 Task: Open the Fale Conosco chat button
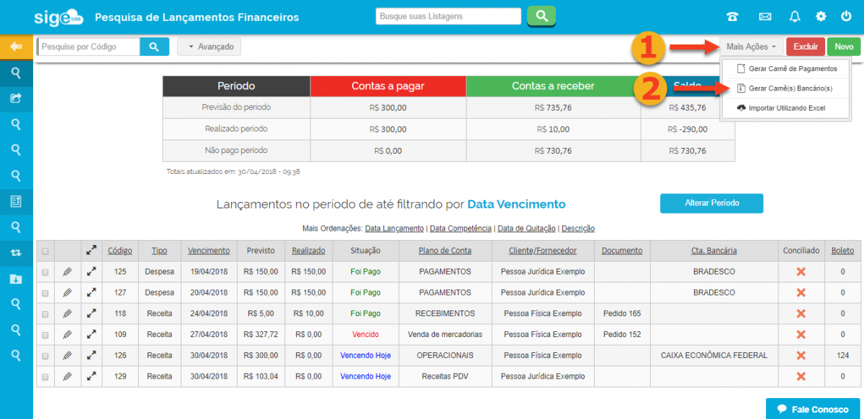(813, 409)
